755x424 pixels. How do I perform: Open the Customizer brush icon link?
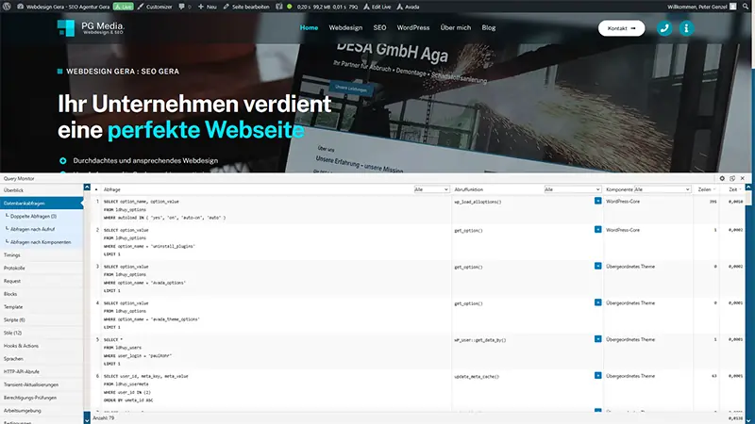pos(141,7)
